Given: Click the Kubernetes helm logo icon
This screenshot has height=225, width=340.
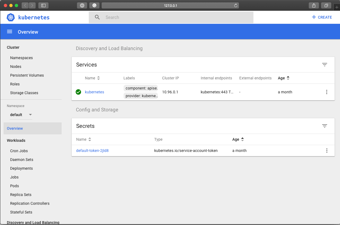Looking at the screenshot, I should tap(11, 17).
